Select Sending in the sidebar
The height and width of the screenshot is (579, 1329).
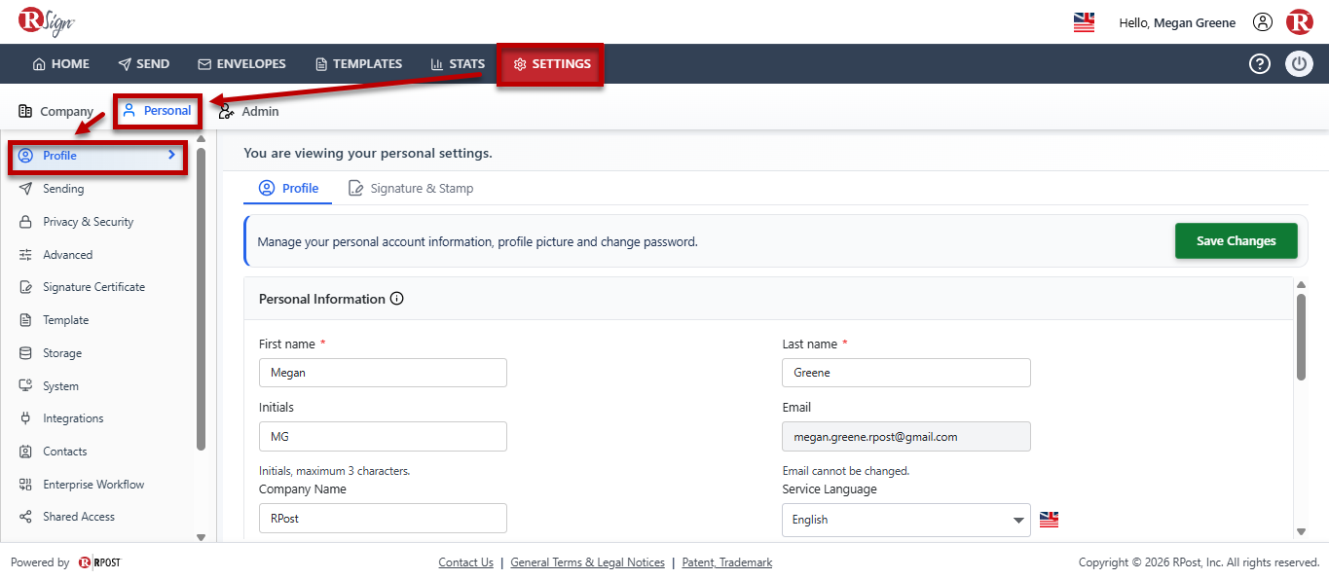tap(63, 189)
